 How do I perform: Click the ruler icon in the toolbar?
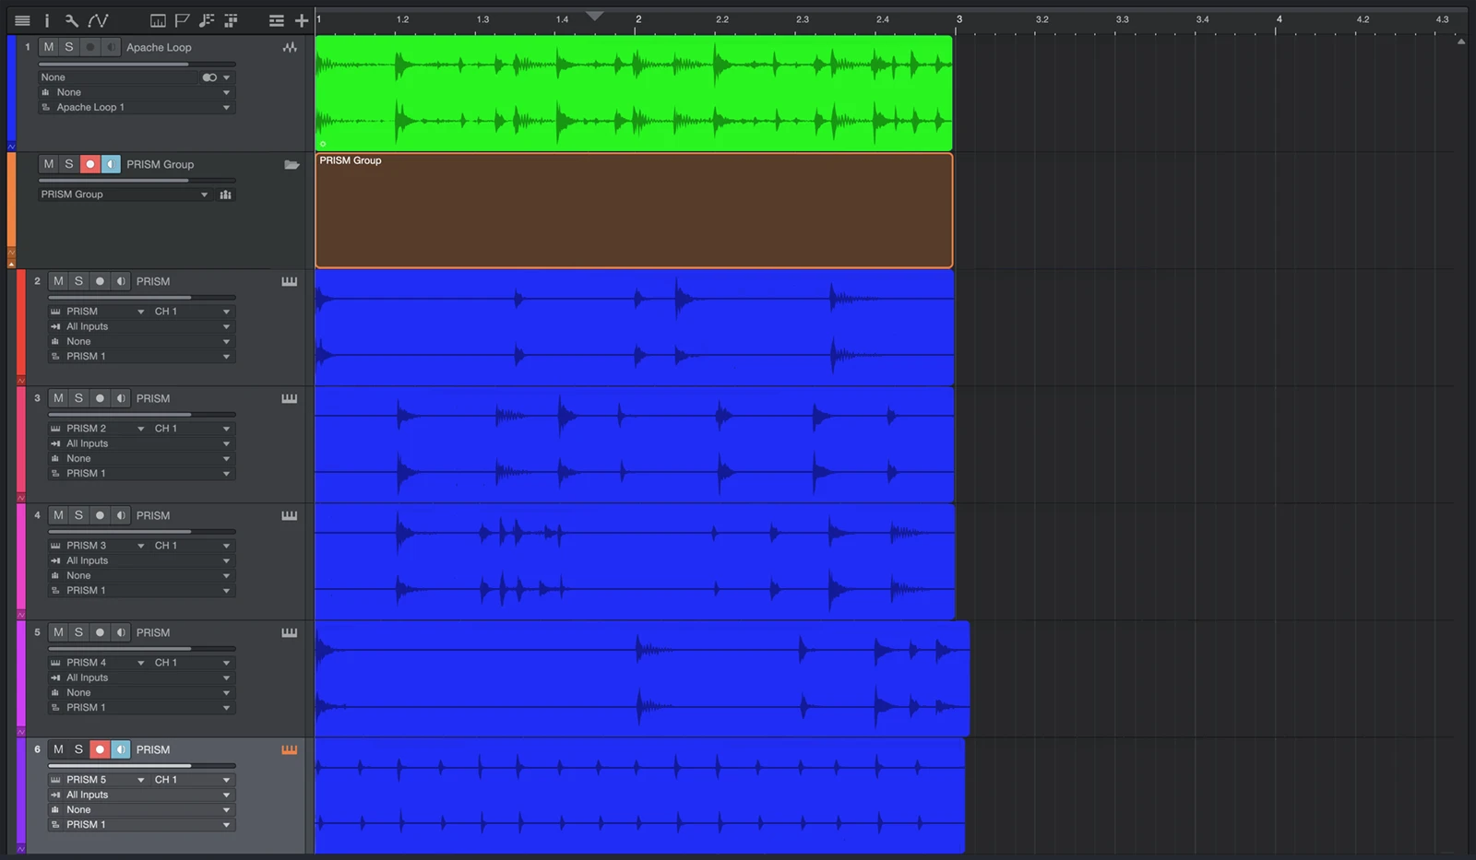click(x=158, y=19)
